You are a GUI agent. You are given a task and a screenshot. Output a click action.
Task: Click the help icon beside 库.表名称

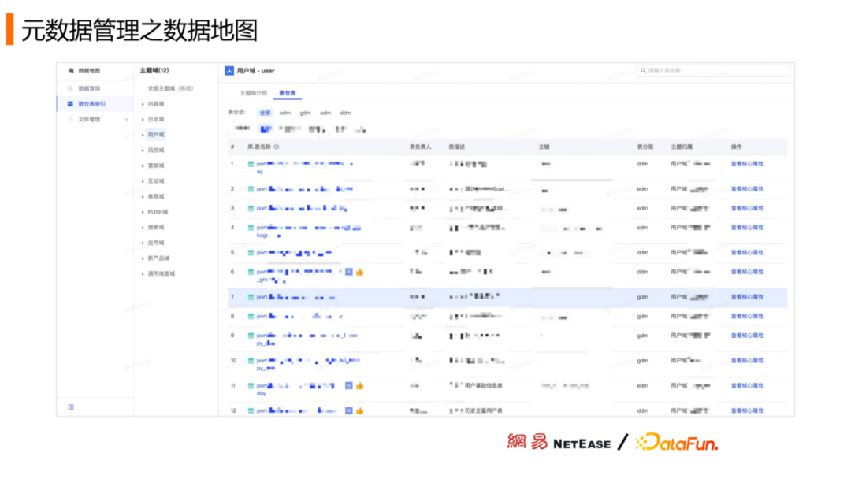pyautogui.click(x=277, y=147)
